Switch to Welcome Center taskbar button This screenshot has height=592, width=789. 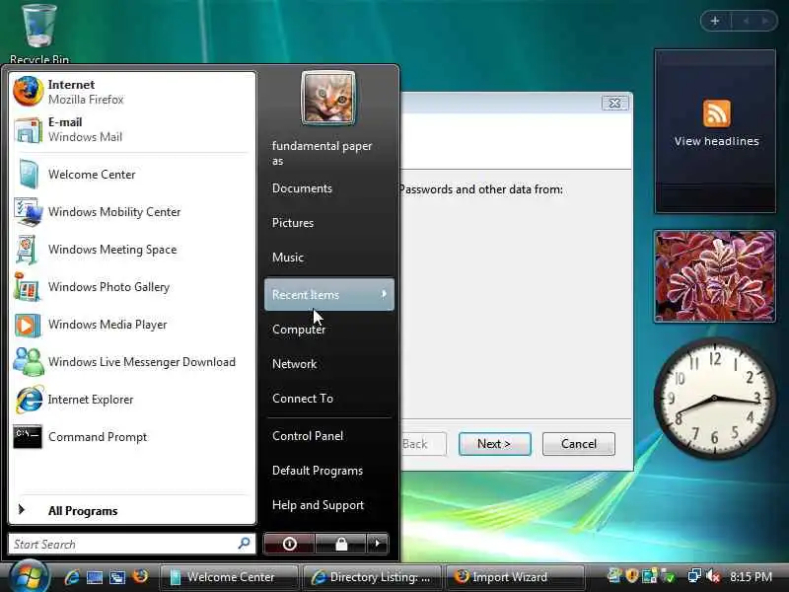(230, 577)
